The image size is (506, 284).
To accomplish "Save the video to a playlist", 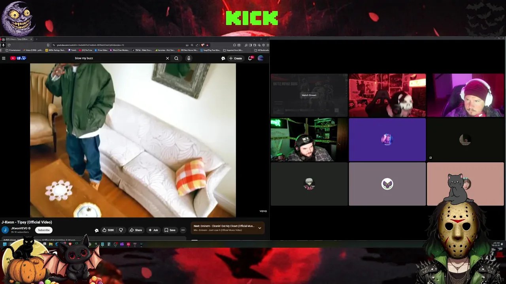I will coord(170,230).
